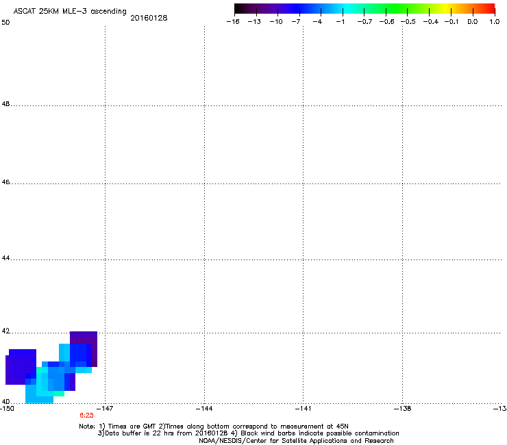507x445 pixels.
Task: Click the NOAA/NESDIS credit line
Action: click(296, 441)
